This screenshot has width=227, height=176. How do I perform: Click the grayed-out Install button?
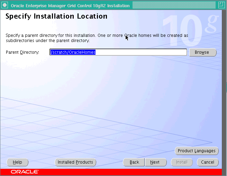(x=182, y=162)
